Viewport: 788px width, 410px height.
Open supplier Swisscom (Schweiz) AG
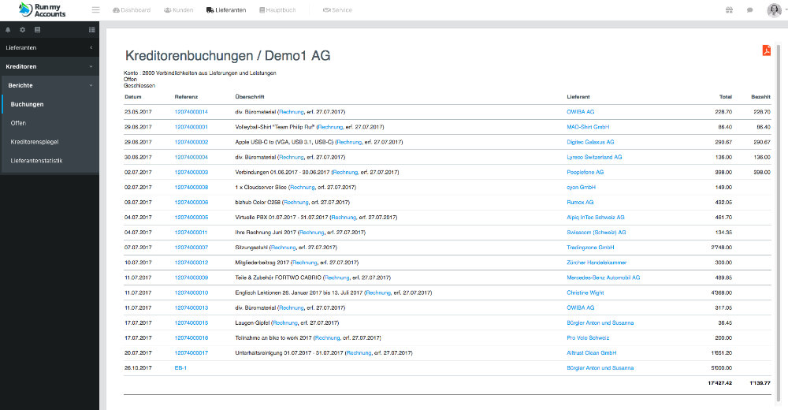point(597,233)
